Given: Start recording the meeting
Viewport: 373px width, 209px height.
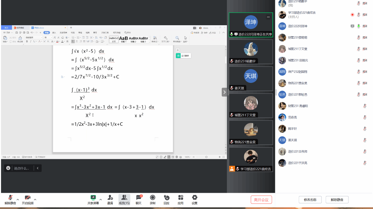Looking at the screenshot, I should 153,199.
